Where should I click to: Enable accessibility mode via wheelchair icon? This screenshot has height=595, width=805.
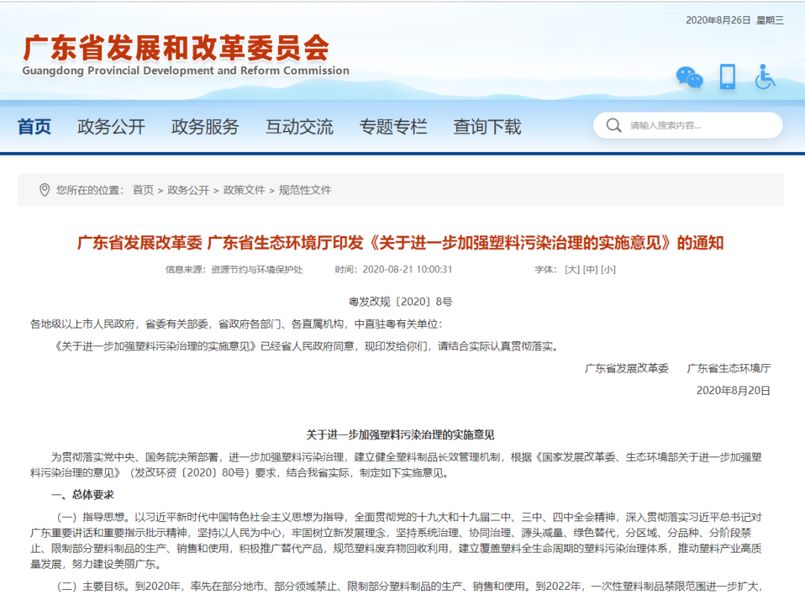pyautogui.click(x=765, y=77)
